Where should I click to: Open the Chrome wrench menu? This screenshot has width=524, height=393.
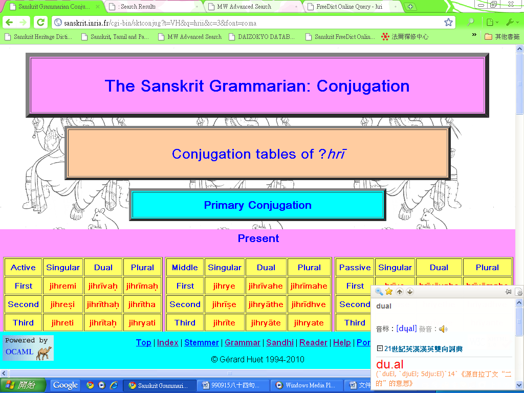coord(512,23)
